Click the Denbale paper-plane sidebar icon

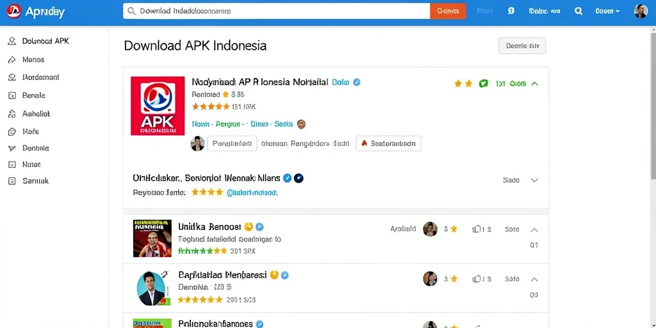point(12,148)
